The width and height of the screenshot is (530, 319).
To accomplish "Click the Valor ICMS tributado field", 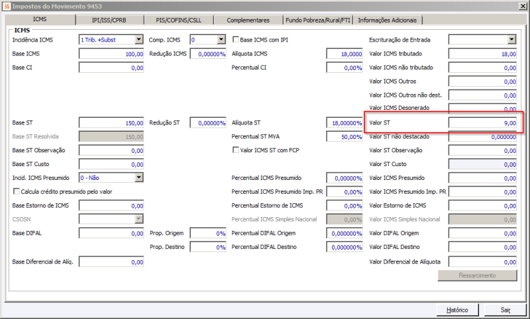I will coord(482,54).
